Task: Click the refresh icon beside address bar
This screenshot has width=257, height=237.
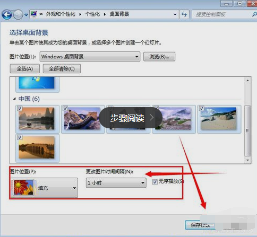Action: tap(184, 14)
